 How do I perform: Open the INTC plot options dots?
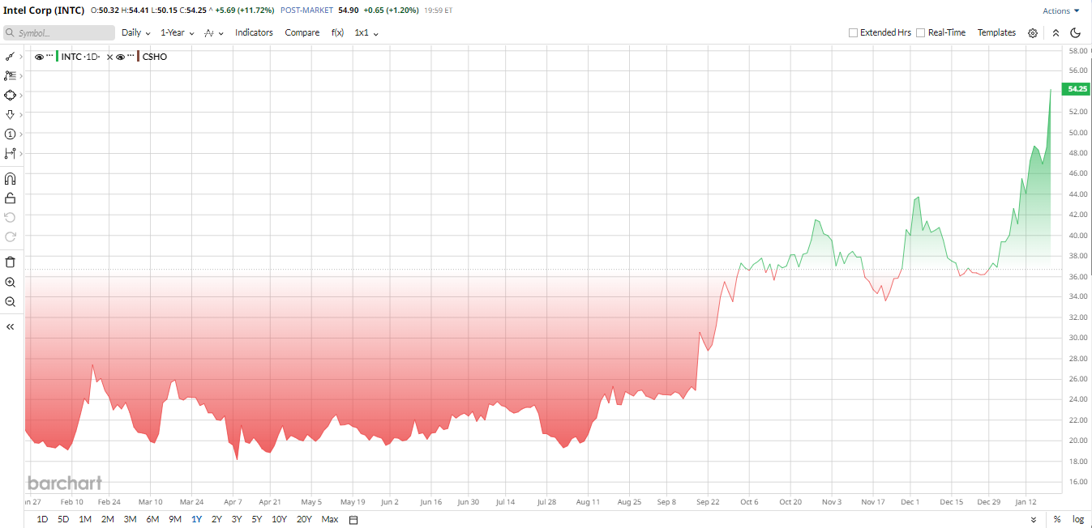49,56
